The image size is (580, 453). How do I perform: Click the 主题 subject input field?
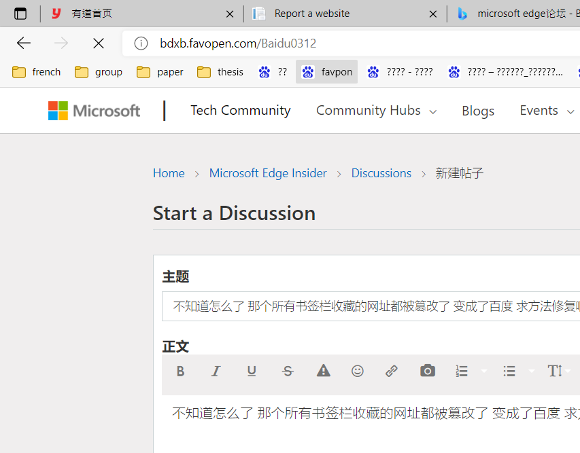pyautogui.click(x=371, y=306)
